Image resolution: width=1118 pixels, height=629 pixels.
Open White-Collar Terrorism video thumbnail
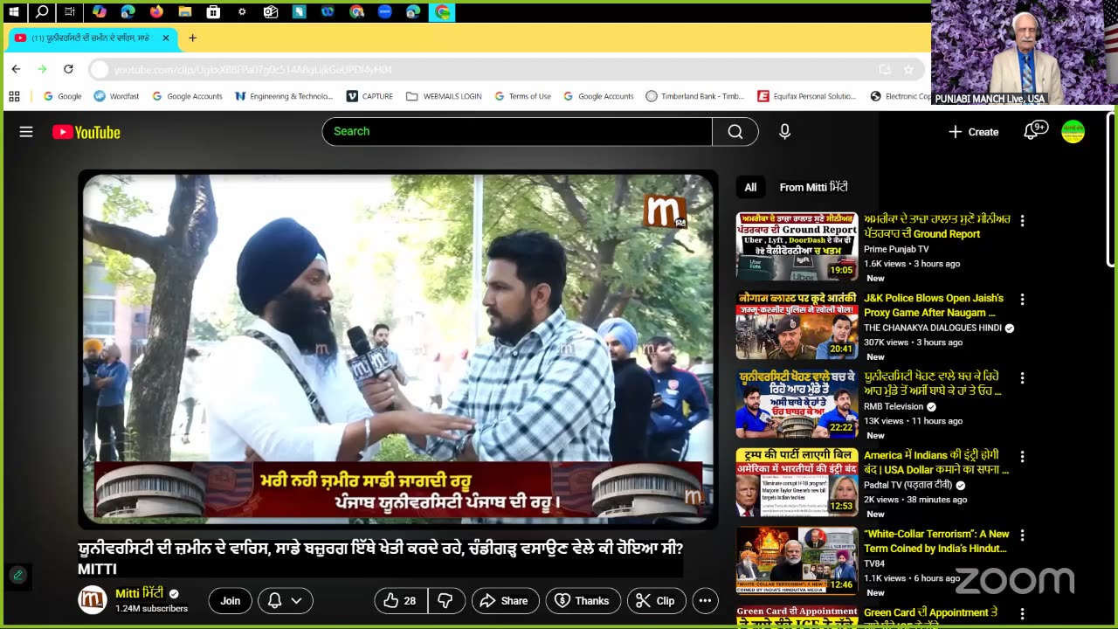pos(797,561)
